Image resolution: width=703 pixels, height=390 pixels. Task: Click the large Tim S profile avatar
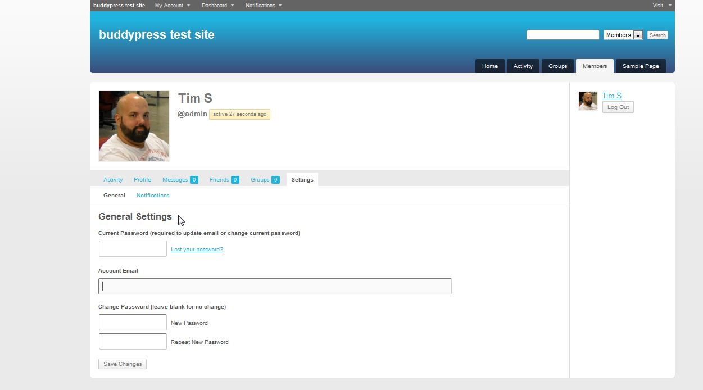134,126
